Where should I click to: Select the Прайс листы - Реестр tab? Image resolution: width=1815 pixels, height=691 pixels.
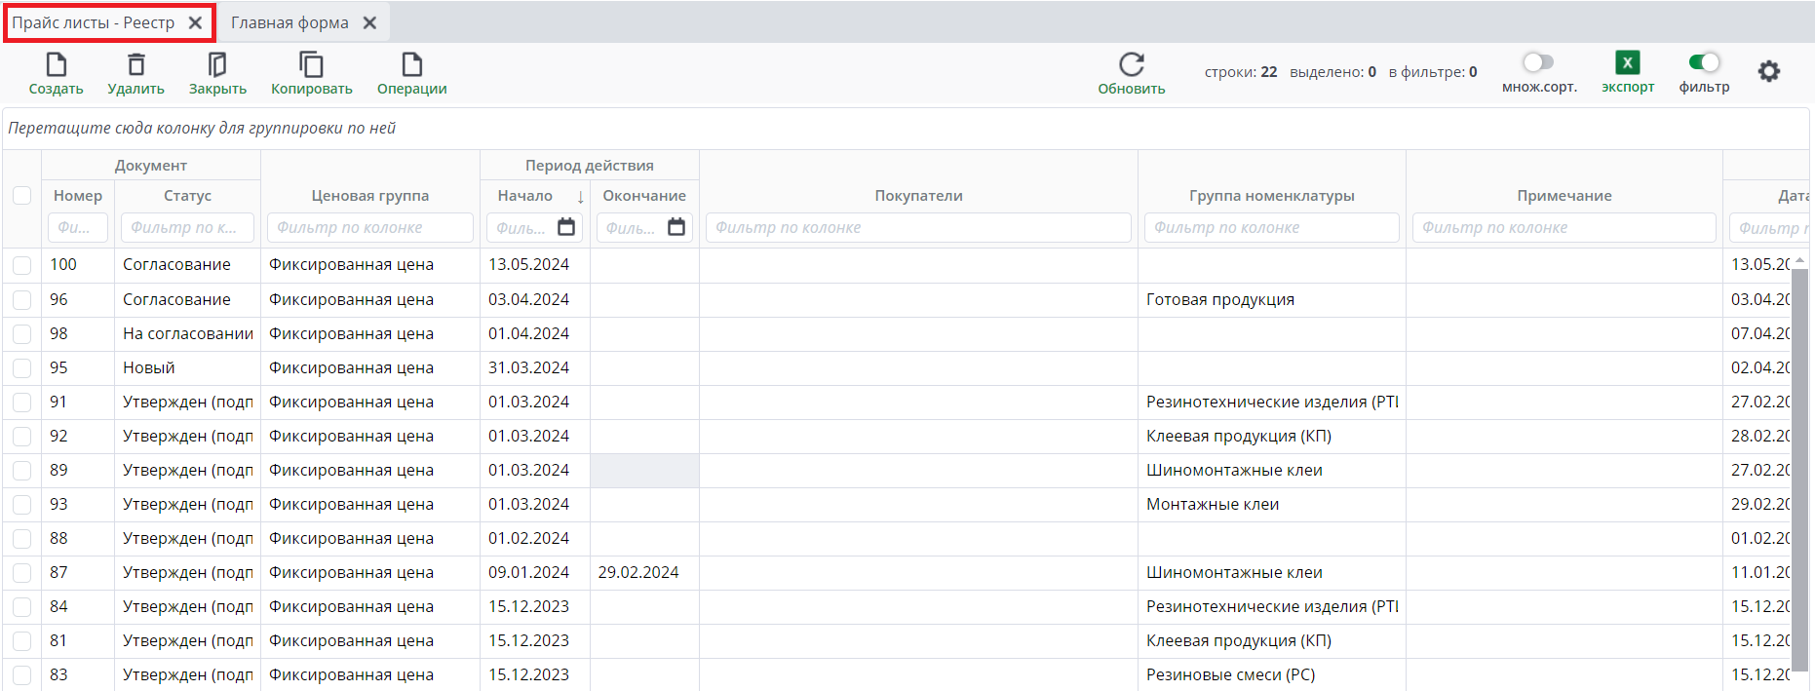[x=94, y=22]
